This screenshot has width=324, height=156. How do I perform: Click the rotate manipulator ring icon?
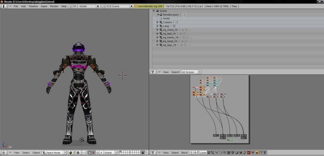coord(98,153)
